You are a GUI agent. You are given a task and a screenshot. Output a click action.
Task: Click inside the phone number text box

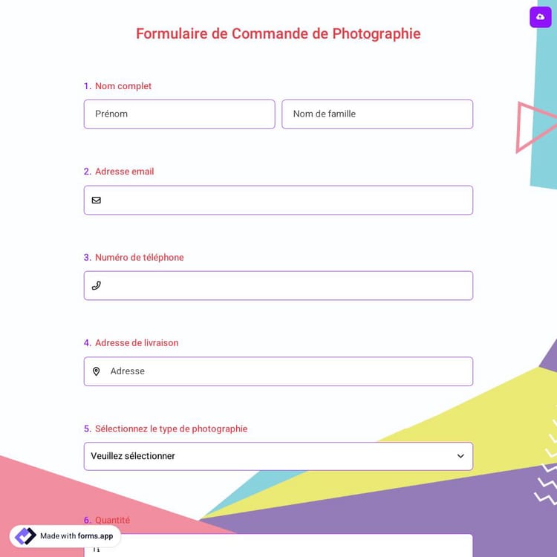click(286, 286)
